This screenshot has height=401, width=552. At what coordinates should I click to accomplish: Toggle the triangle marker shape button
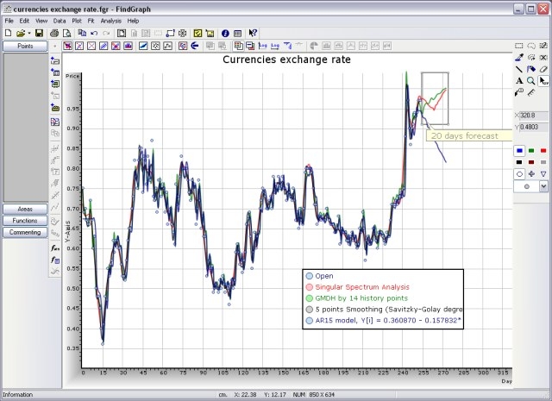pos(543,173)
